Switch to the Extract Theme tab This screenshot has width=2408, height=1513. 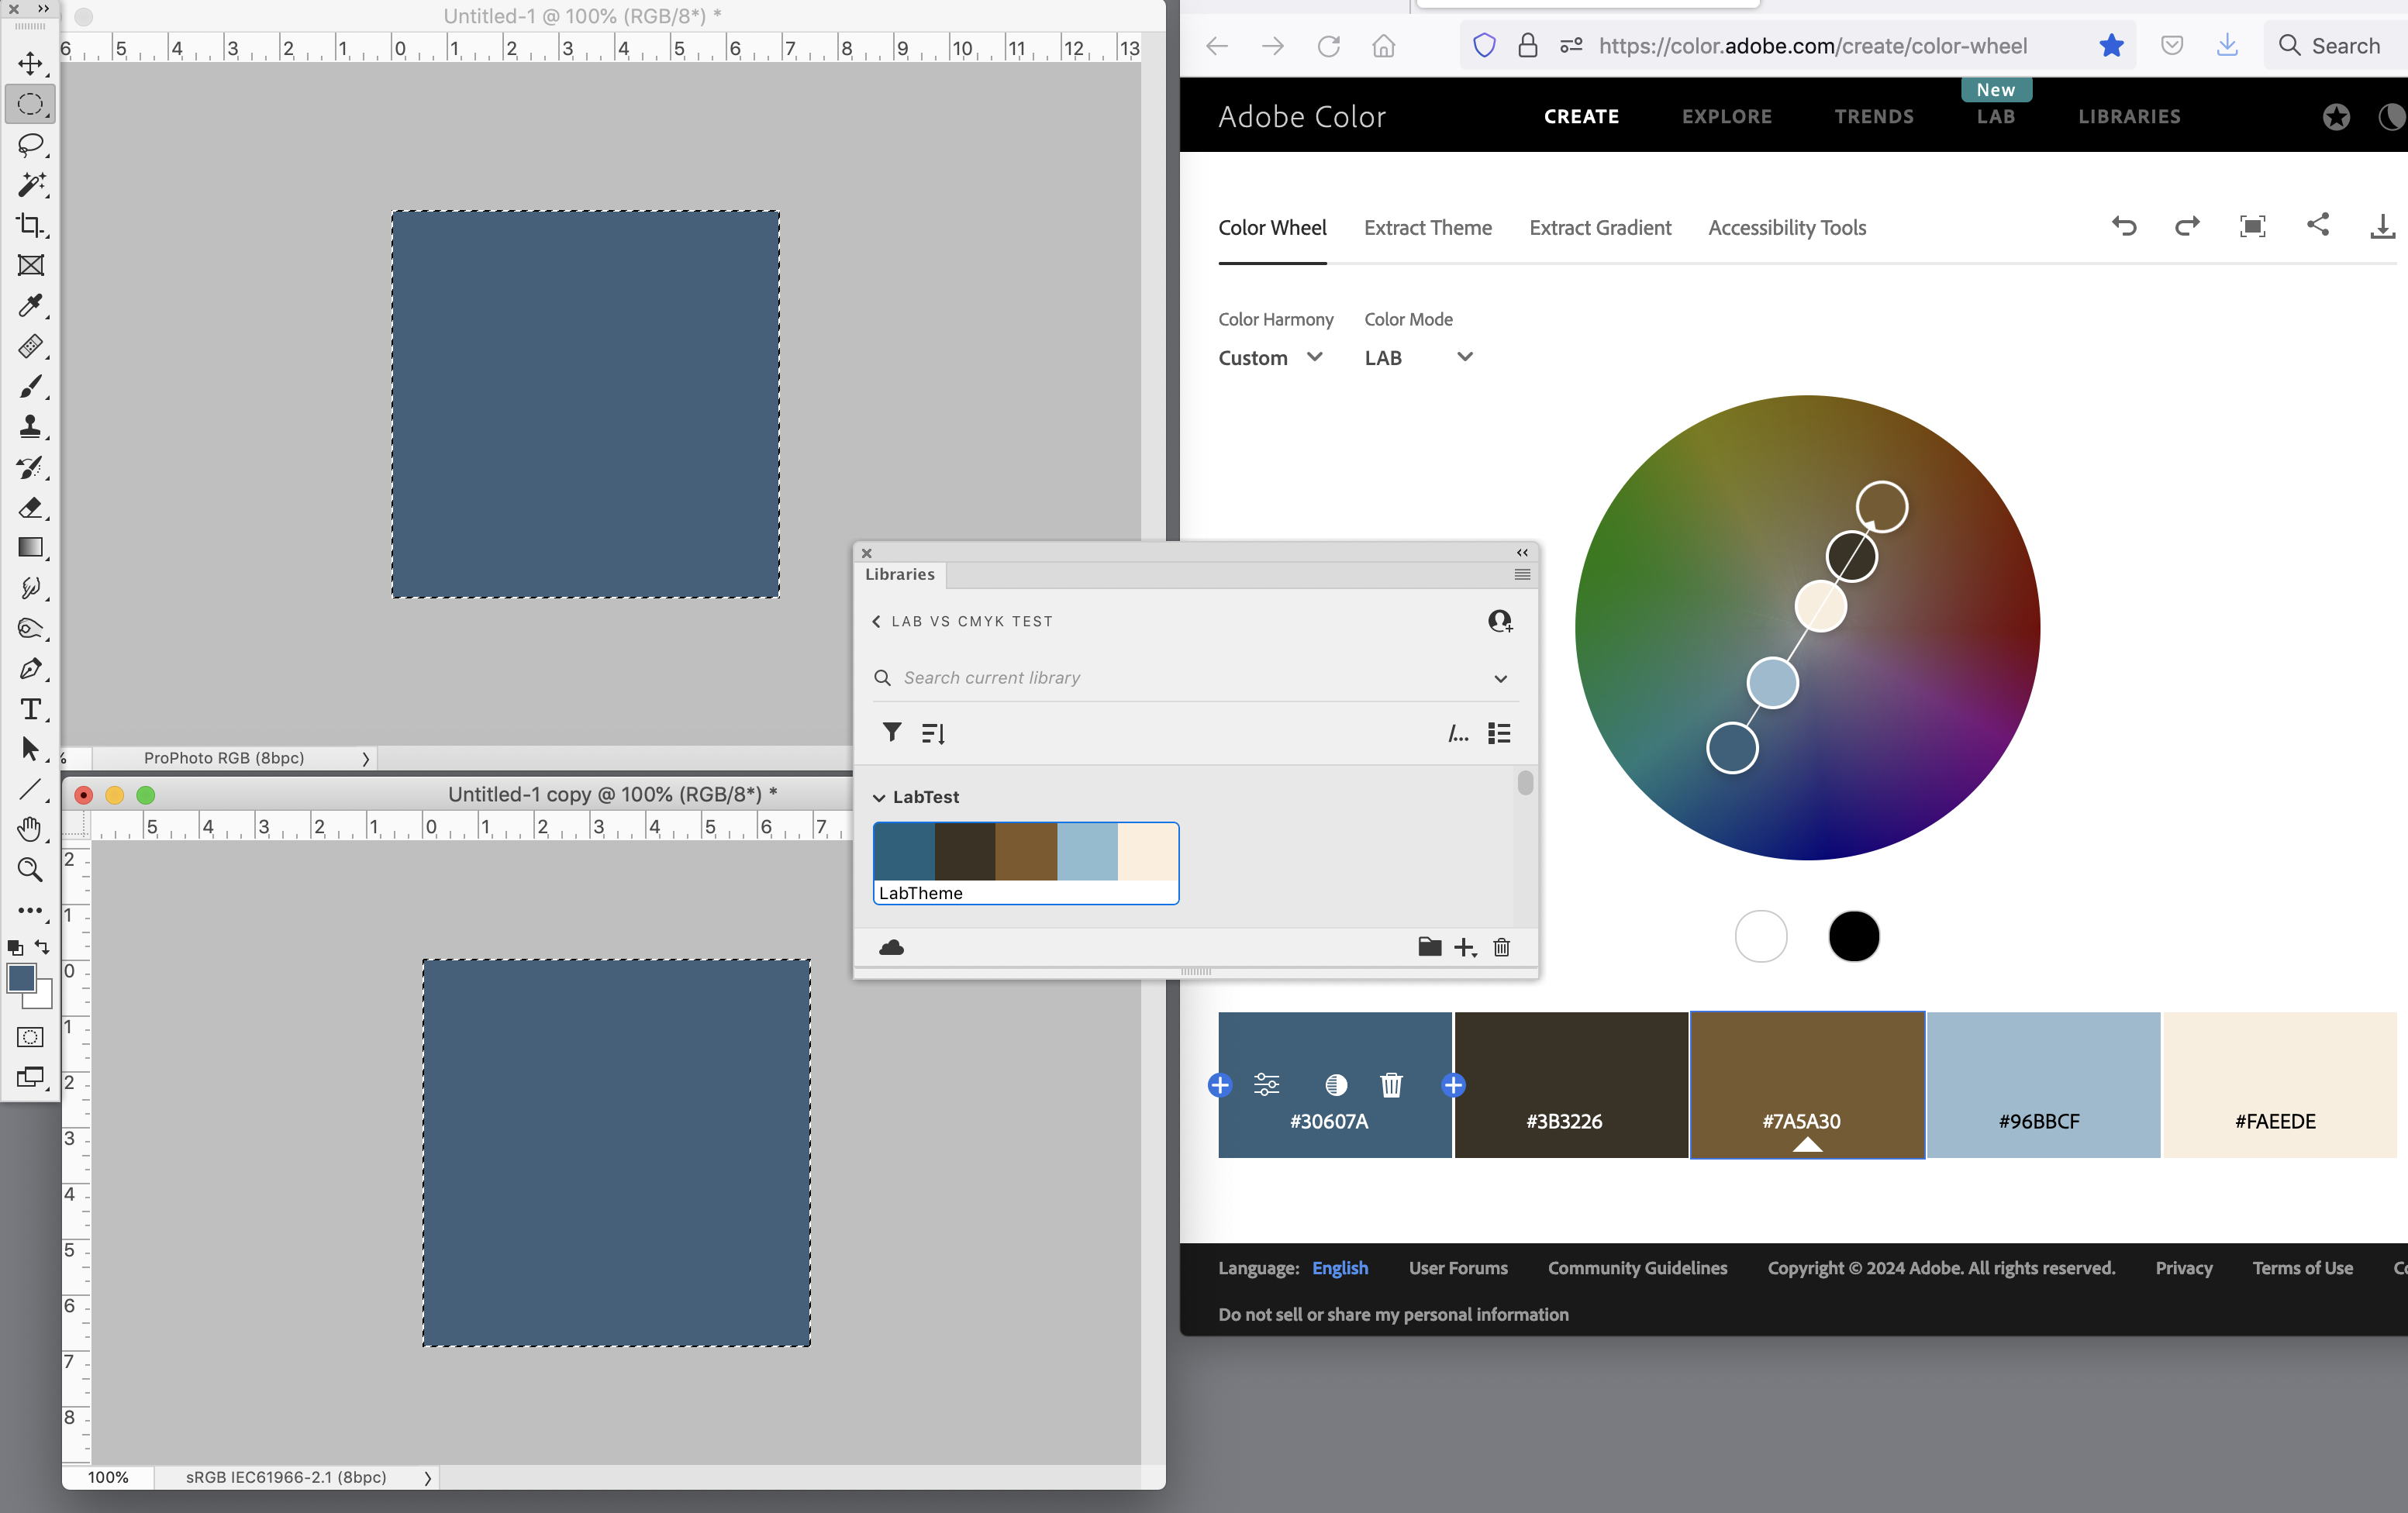coord(1428,227)
